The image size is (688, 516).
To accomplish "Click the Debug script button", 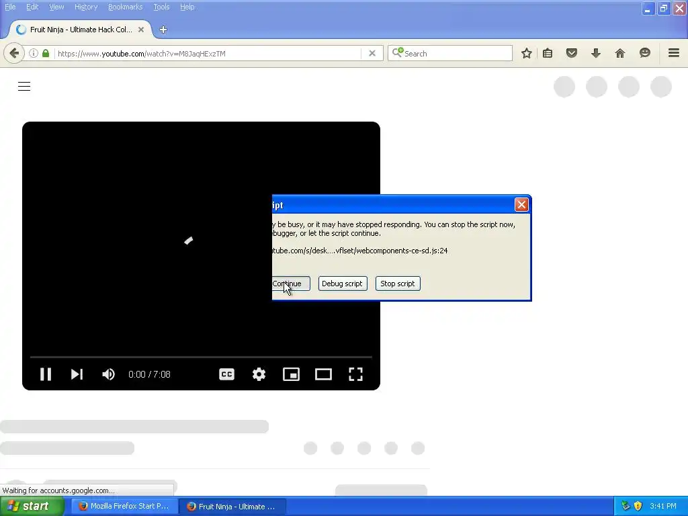I will 342,284.
